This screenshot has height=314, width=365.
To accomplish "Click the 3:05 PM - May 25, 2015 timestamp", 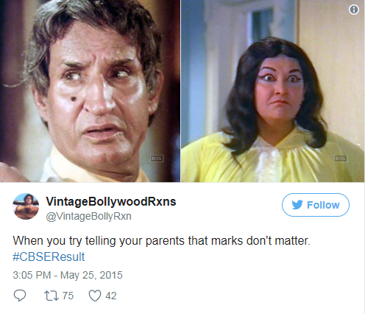I will 68,275.
